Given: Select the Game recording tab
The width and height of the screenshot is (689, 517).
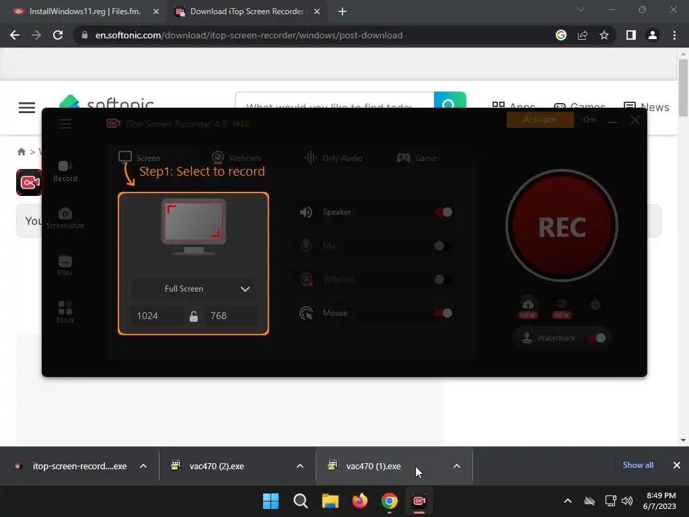Looking at the screenshot, I should pyautogui.click(x=416, y=158).
